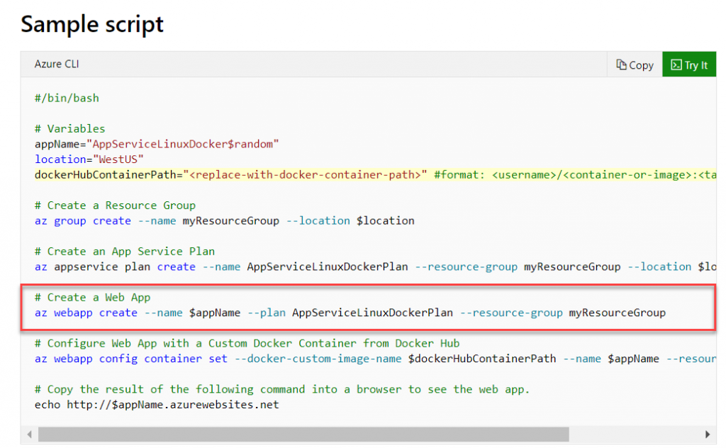
Task: Select the Azure CLI tab label
Action: pyautogui.click(x=55, y=63)
